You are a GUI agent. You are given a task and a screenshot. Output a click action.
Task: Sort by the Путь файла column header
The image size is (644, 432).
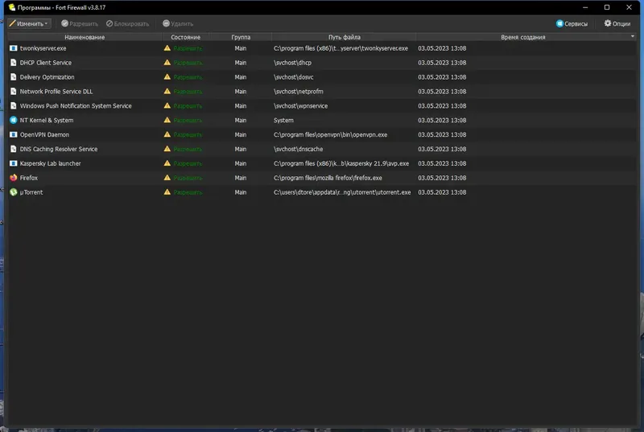click(x=345, y=37)
